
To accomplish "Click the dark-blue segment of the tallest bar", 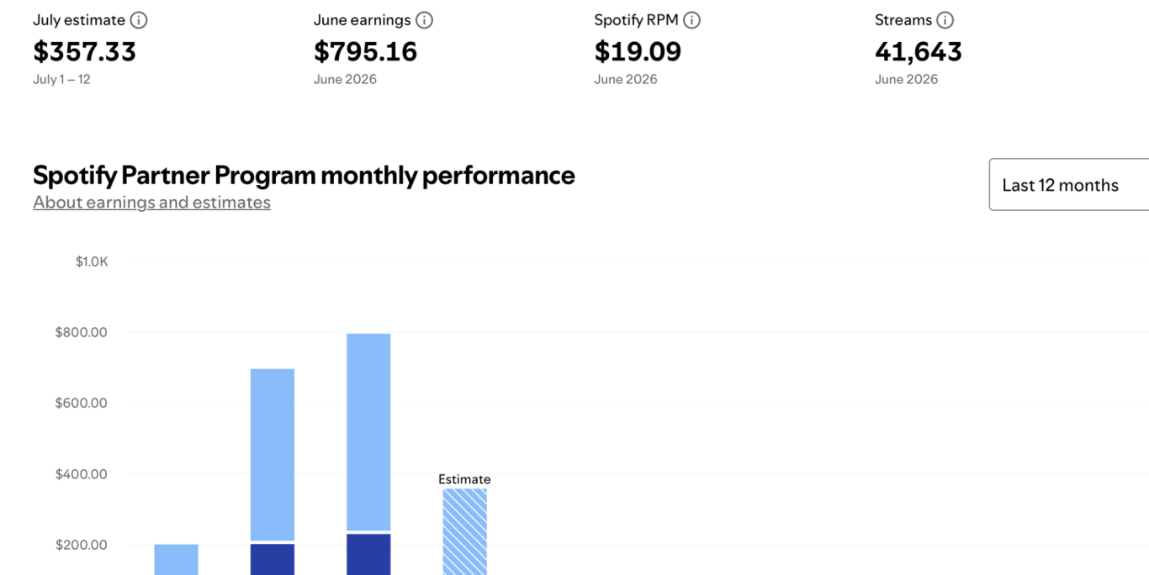I will click(x=368, y=555).
